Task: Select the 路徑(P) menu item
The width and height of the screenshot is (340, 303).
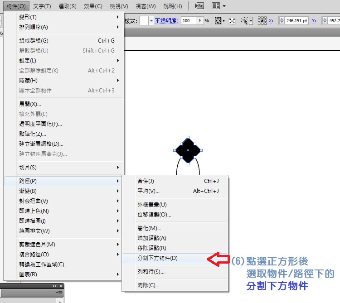Action: 63,181
